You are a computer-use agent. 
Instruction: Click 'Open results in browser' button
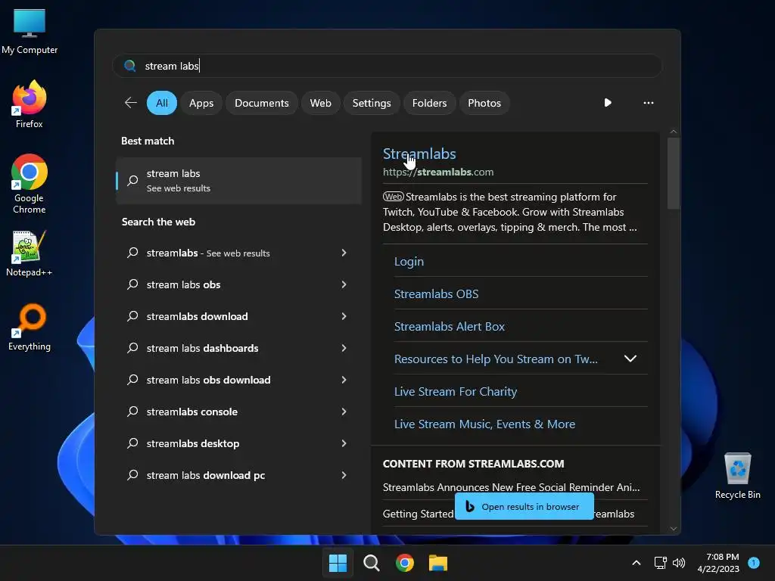524,506
